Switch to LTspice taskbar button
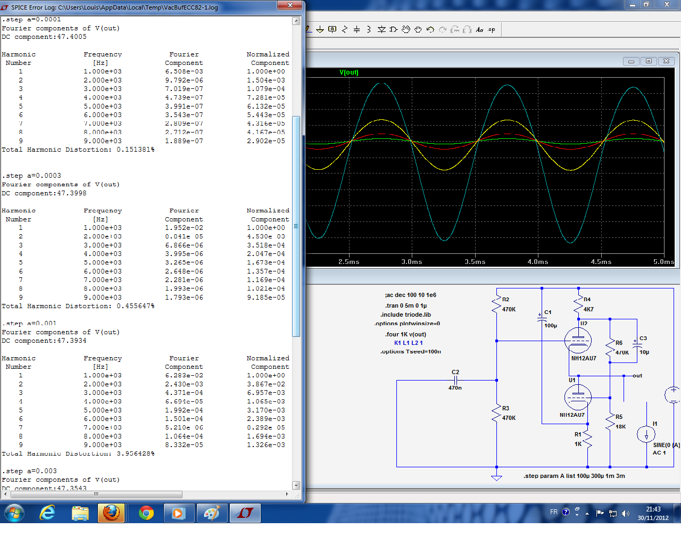 245,513
